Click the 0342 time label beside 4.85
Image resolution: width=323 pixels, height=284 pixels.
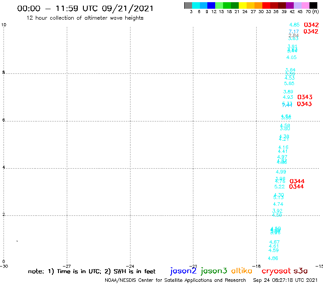[x=312, y=25]
